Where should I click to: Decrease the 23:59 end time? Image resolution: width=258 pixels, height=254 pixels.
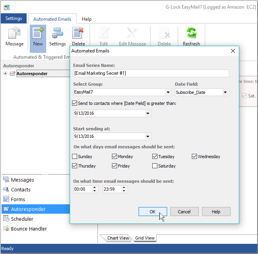[x=124, y=191]
